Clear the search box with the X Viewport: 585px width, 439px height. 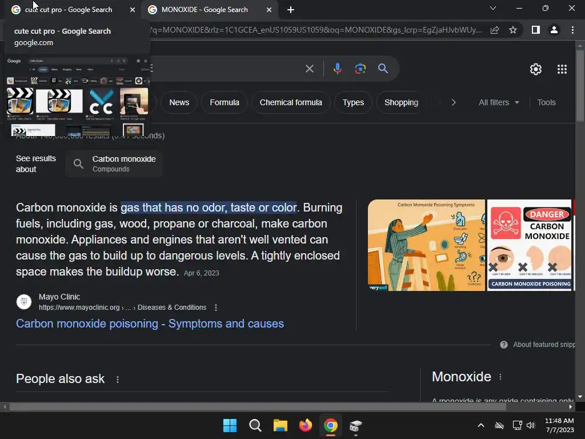click(309, 69)
